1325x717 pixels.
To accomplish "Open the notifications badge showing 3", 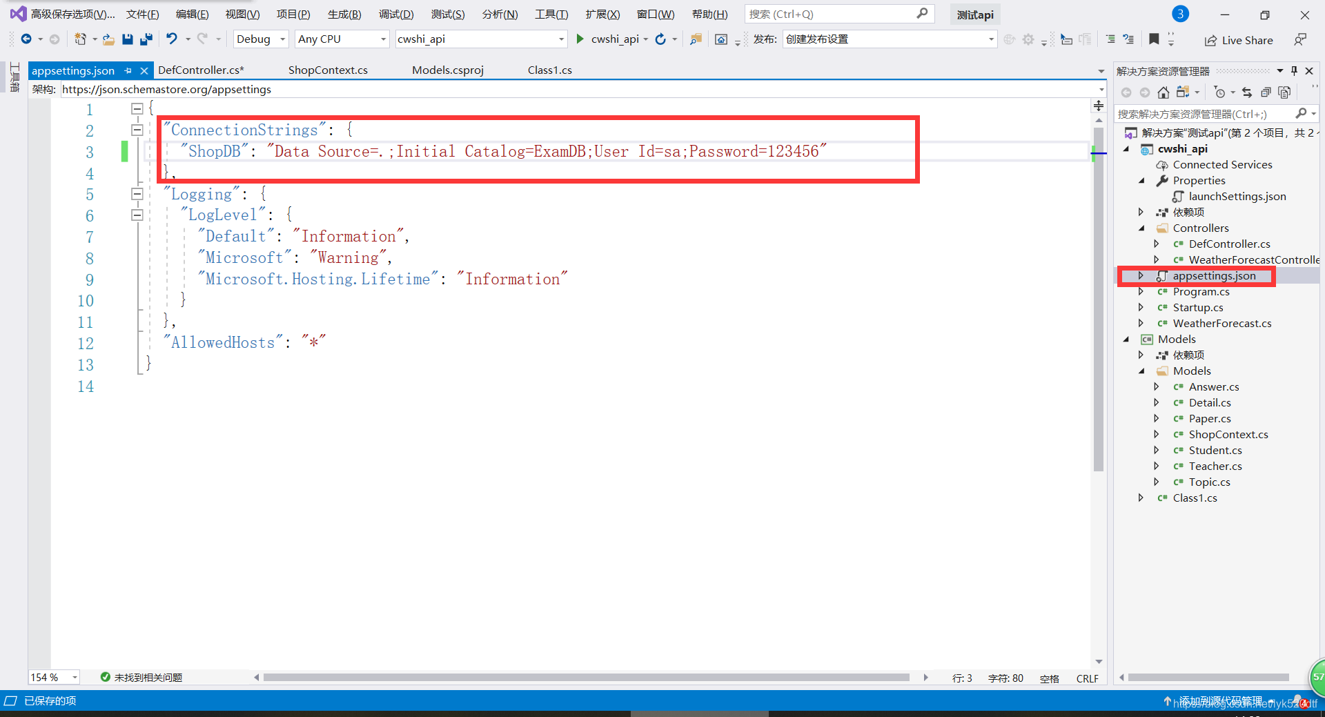I will point(1180,14).
